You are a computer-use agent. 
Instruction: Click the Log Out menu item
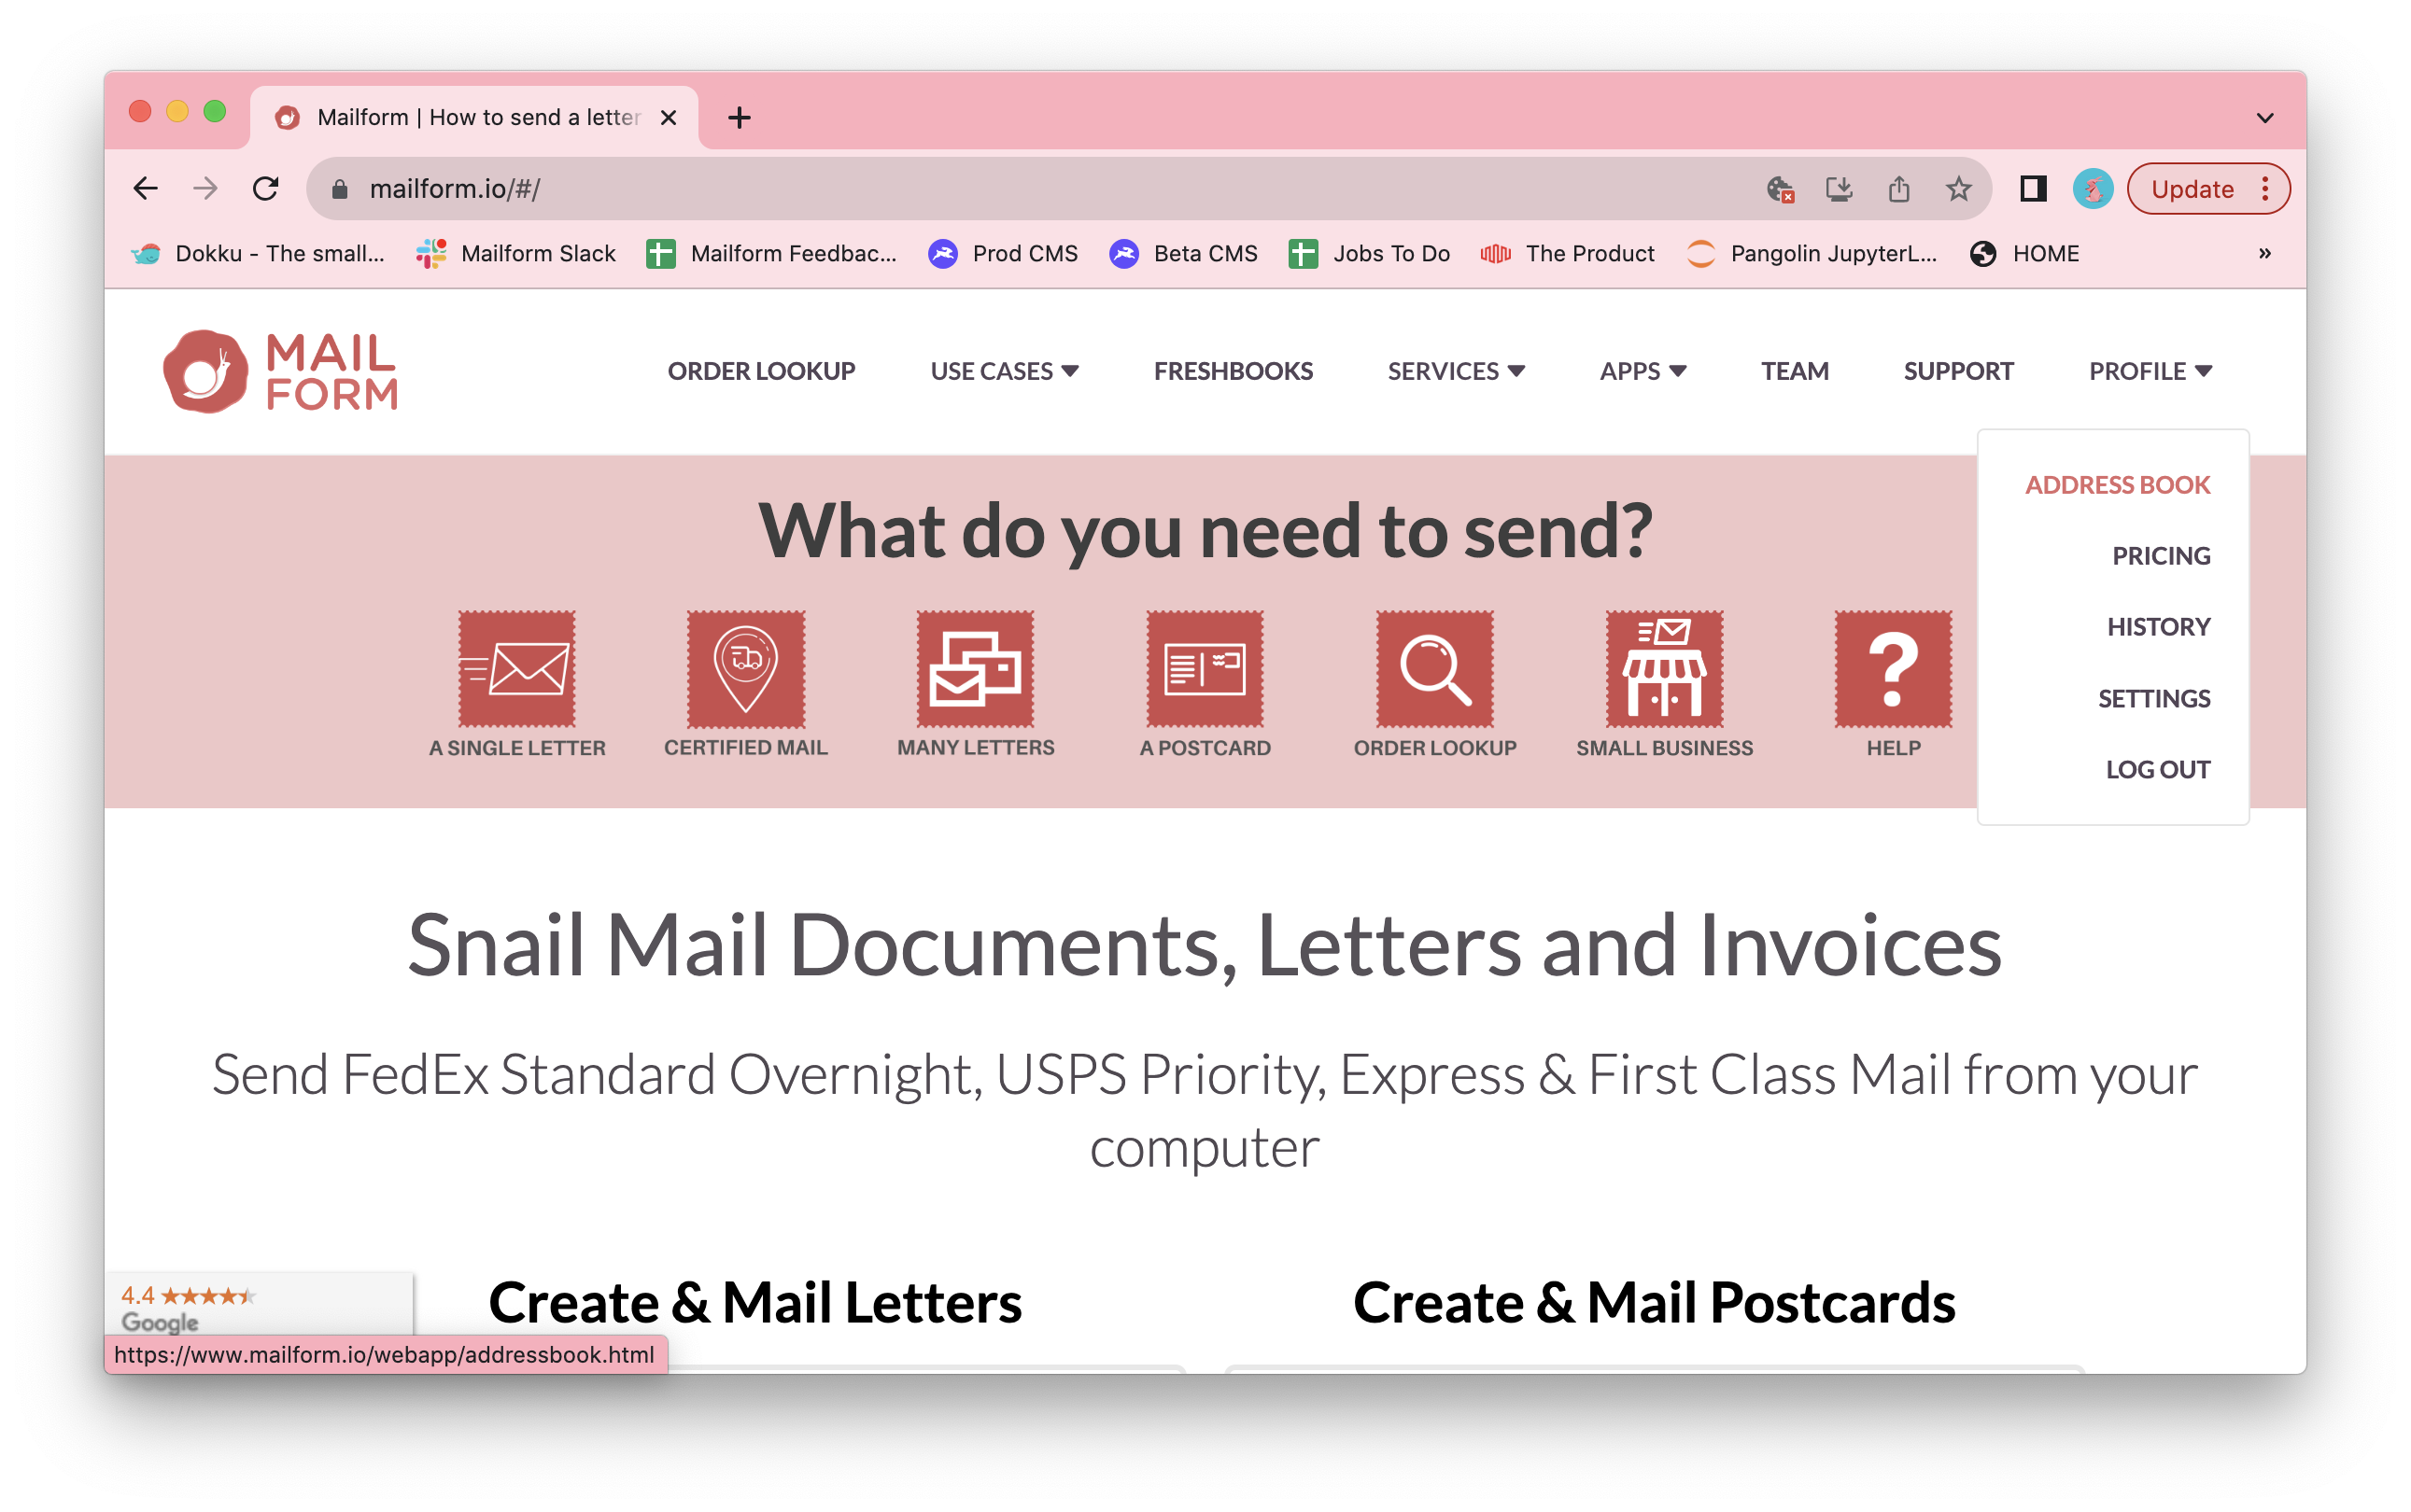click(x=2158, y=766)
